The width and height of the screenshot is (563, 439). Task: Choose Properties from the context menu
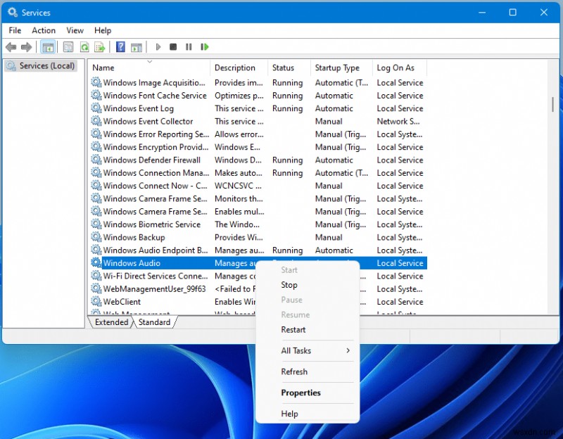point(301,393)
